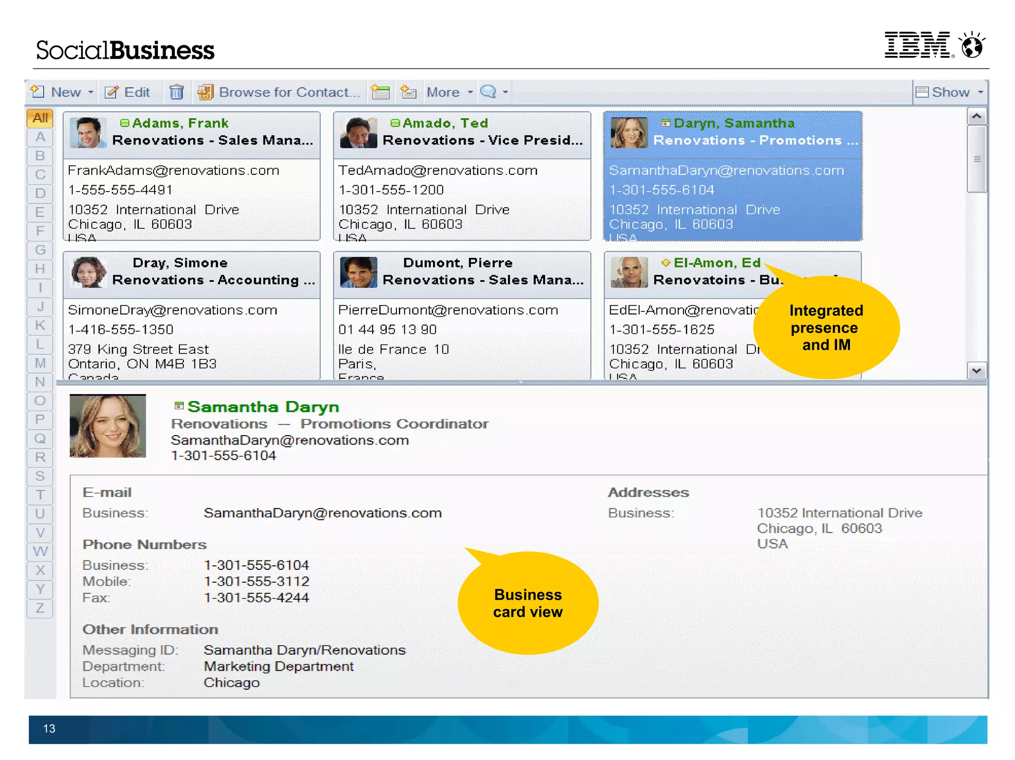The image size is (1015, 760).
Task: Open Adams, Frank contact name
Action: [x=180, y=123]
